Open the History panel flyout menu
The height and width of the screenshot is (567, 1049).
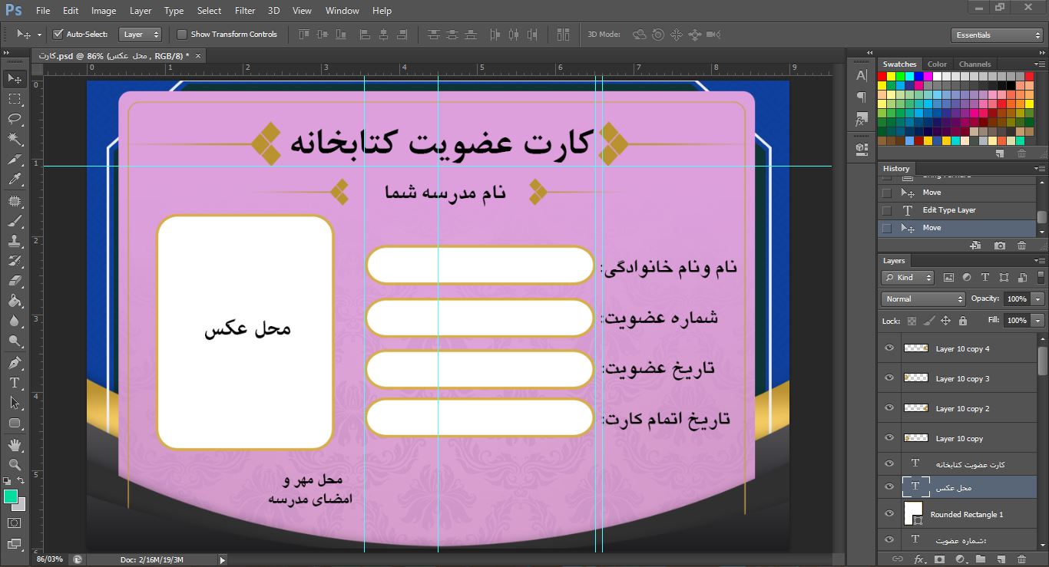click(x=1040, y=169)
